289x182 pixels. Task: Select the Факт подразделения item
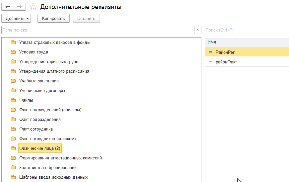tap(40, 120)
